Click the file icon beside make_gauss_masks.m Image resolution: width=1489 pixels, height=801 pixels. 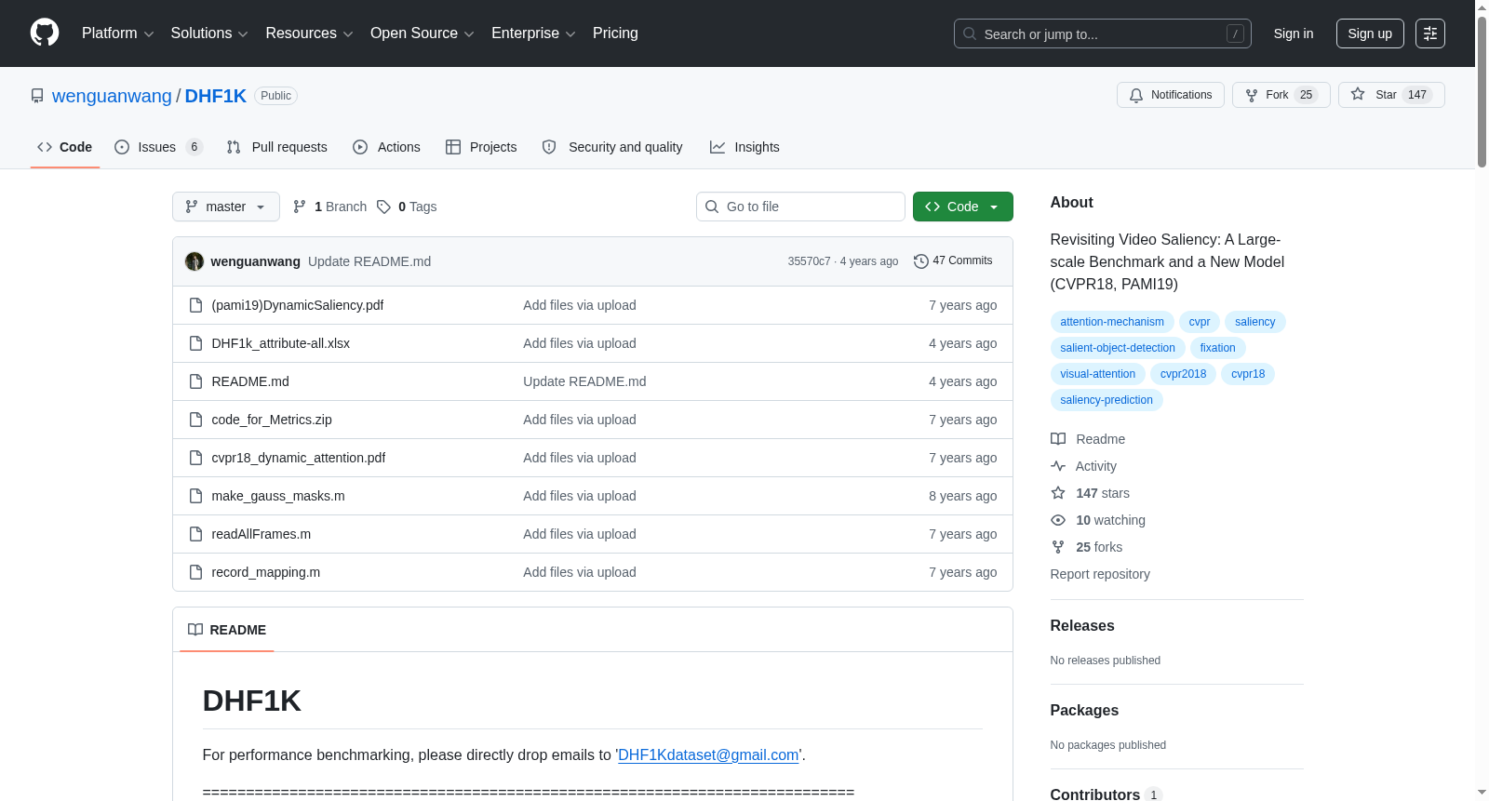coord(195,496)
